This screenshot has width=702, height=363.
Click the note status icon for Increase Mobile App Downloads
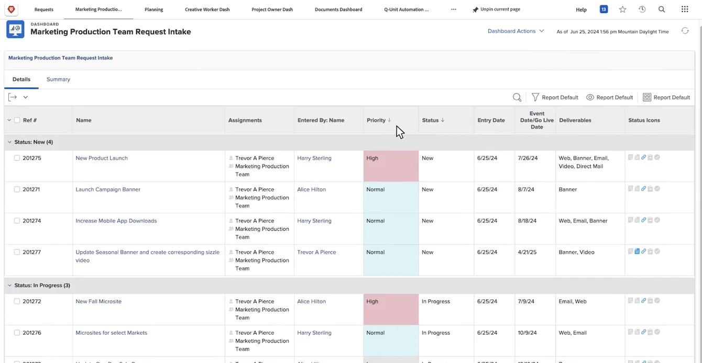point(631,220)
